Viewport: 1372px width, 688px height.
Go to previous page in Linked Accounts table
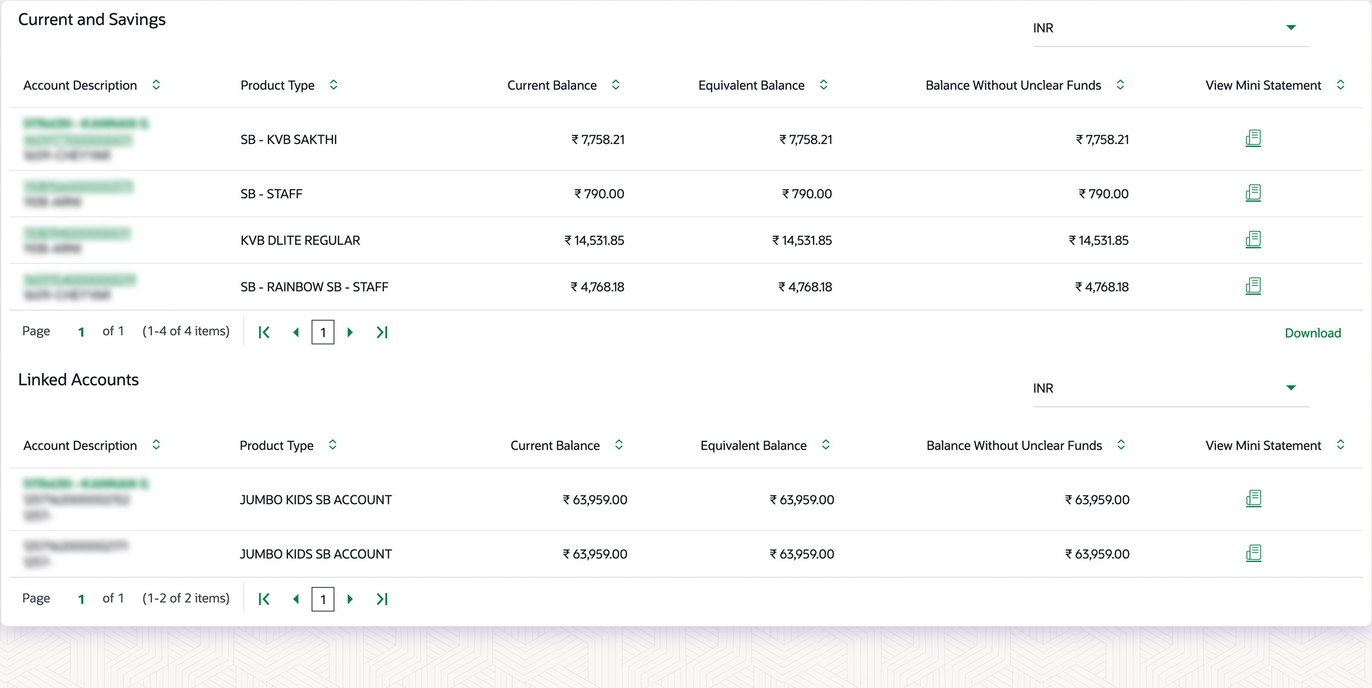click(x=296, y=599)
